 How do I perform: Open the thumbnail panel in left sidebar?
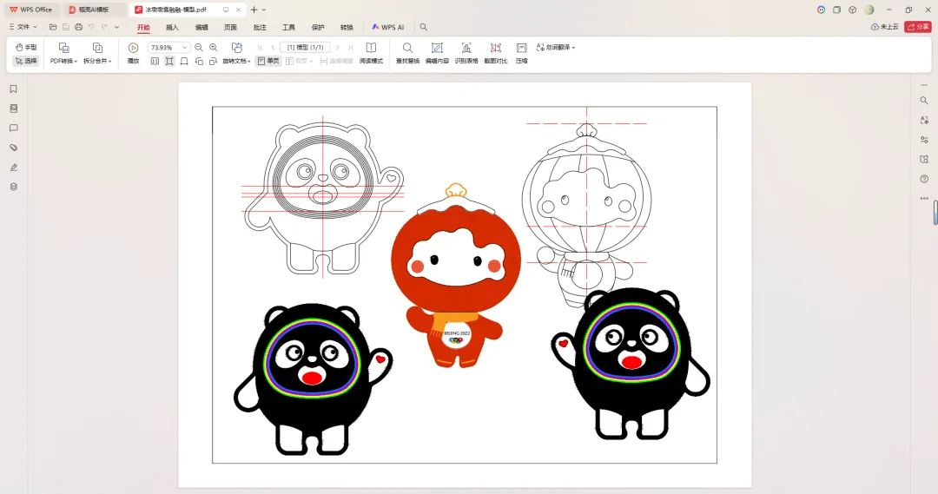[x=14, y=109]
